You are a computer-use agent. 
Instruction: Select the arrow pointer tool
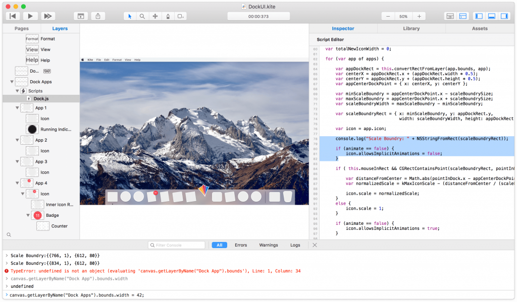pyautogui.click(x=130, y=16)
